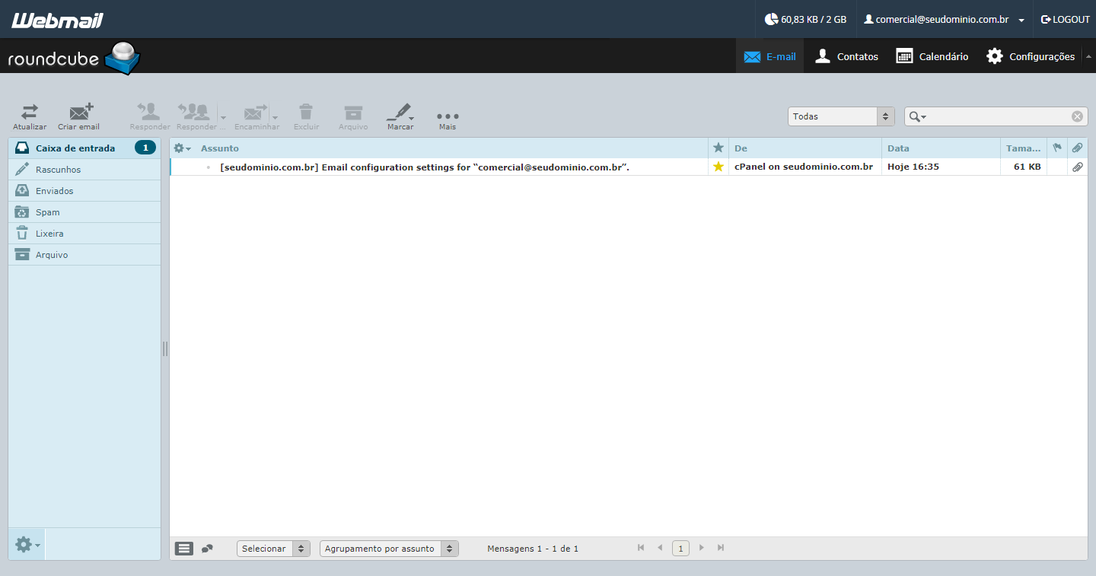Open the Selecionar dropdown
Viewport: 1096px width, 576px height.
tap(273, 549)
